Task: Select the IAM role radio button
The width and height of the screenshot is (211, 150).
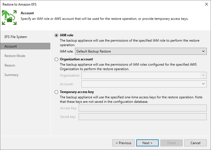Action: click(x=56, y=35)
